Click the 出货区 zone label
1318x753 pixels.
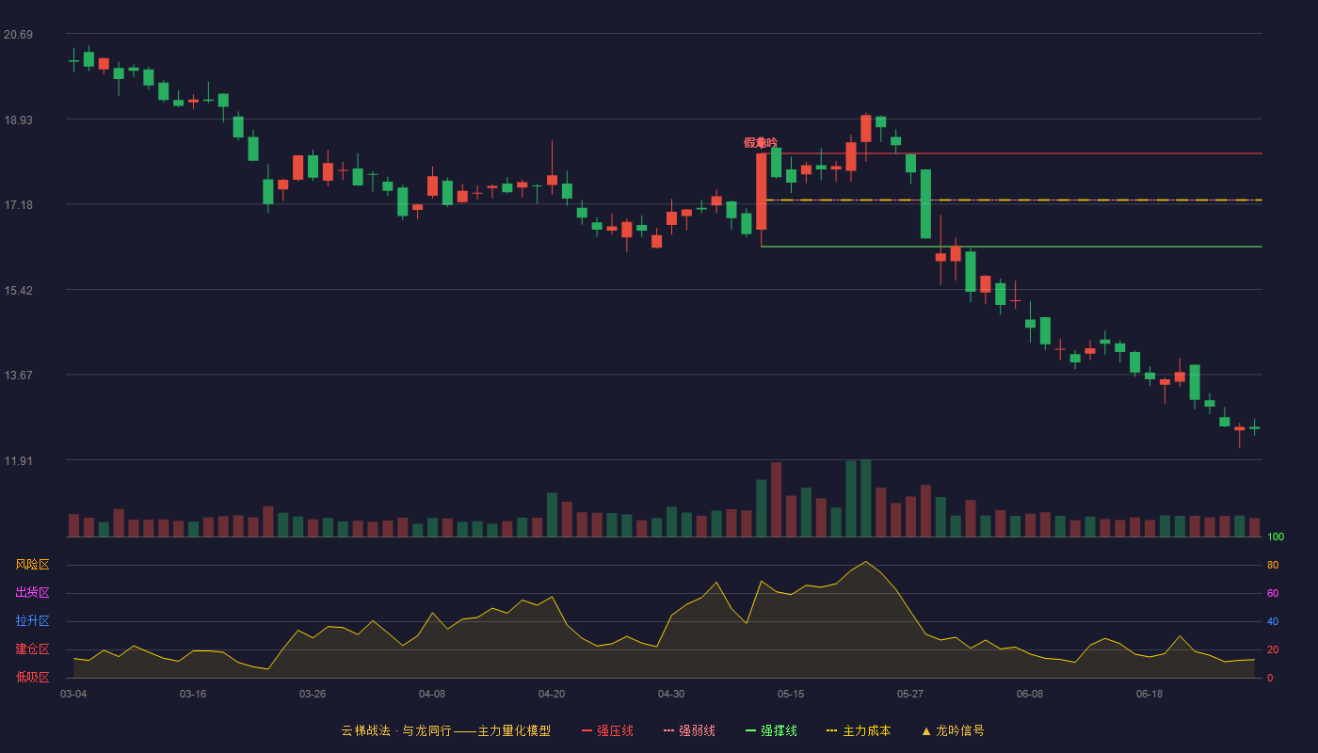pos(32,593)
